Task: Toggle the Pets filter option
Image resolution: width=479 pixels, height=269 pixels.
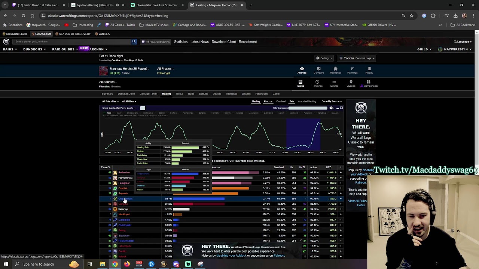Action: click(292, 101)
